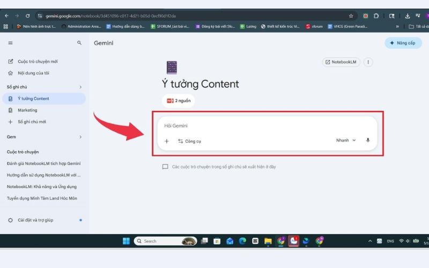Open CapCut on taskbar

pos(255,241)
